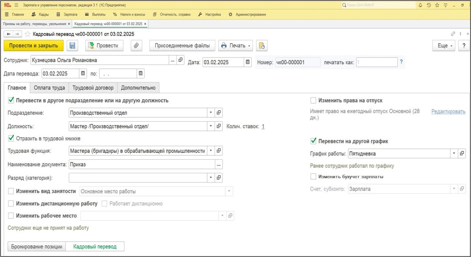Switch to the Дополнительно tab
Screen dimensions: 471x257
138,88
